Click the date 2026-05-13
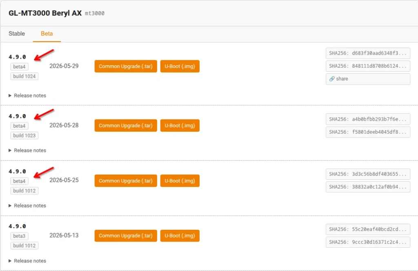The width and height of the screenshot is (418, 271). pyautogui.click(x=64, y=235)
